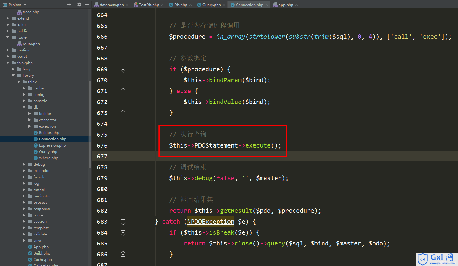Close the Db.php tab

coord(191,5)
